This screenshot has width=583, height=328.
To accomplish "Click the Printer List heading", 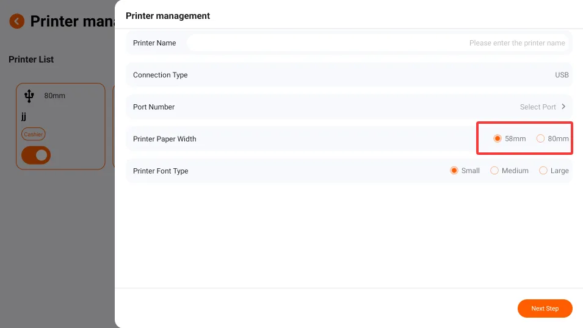I will (31, 59).
